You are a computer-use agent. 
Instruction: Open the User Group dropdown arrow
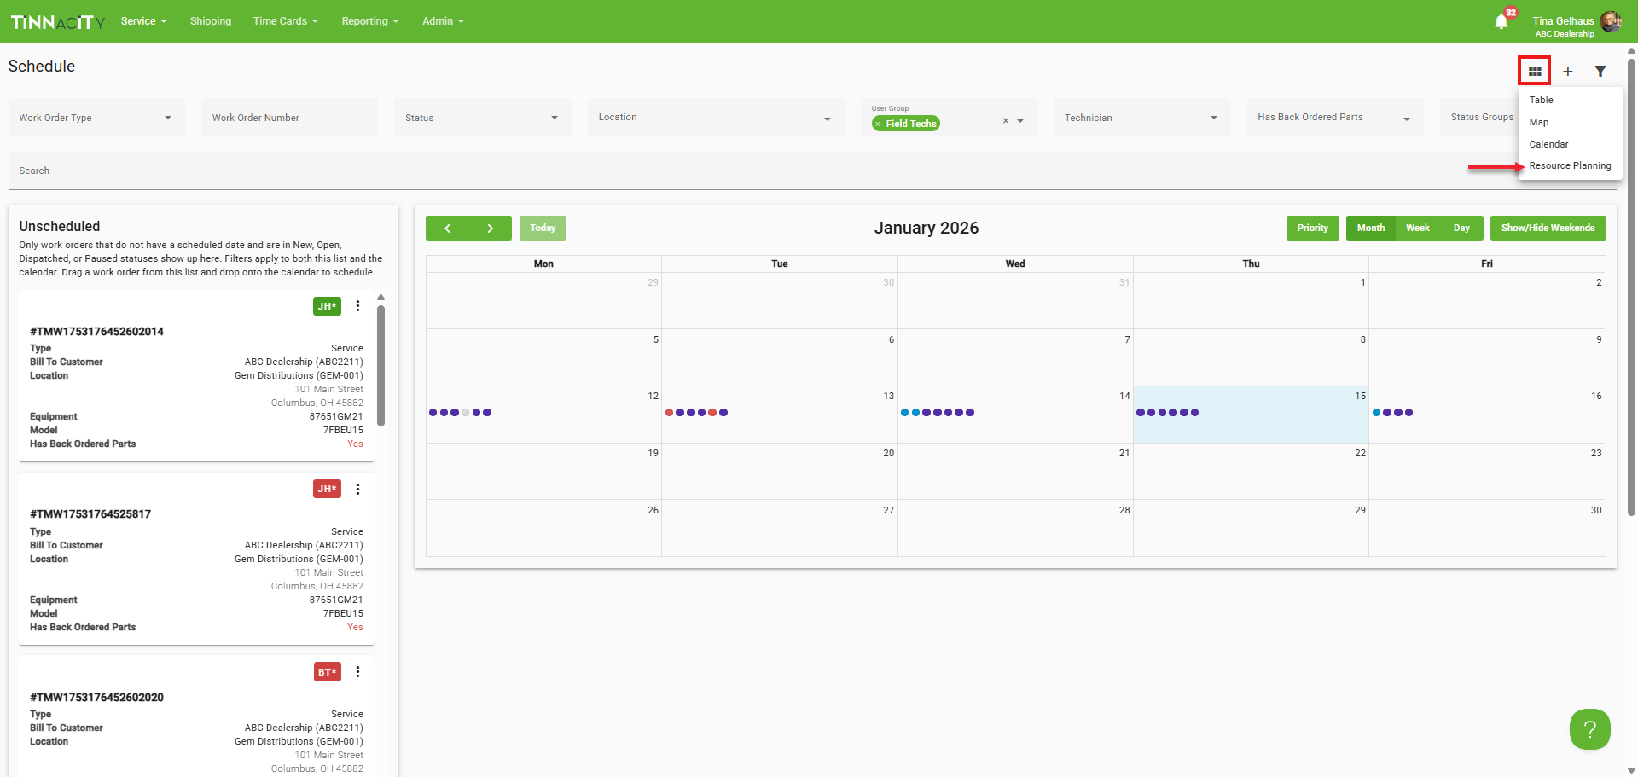click(x=1020, y=121)
